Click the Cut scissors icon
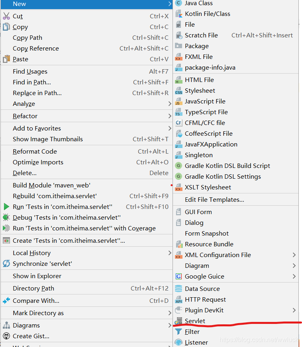Image resolution: width=302 pixels, height=347 pixels. 6,16
